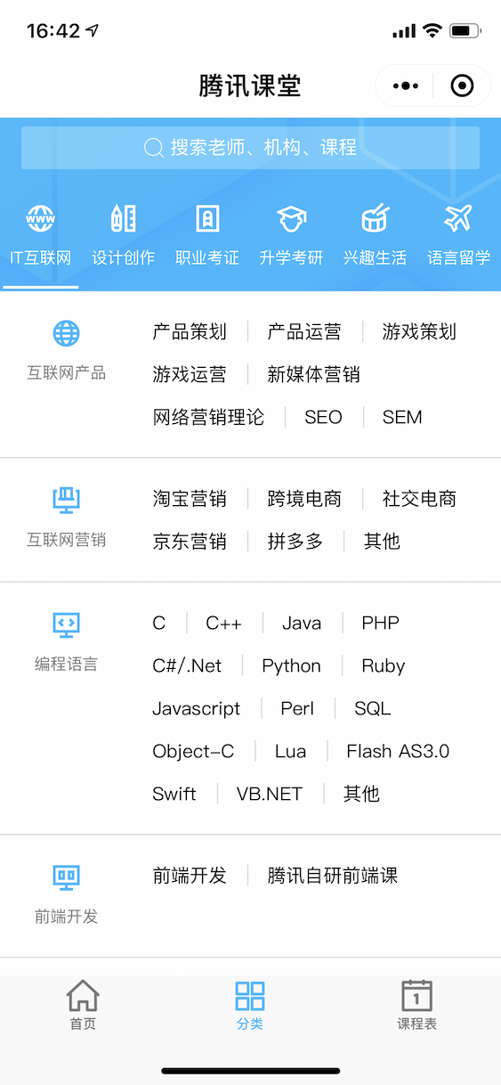Select the 升学考研 graduation cap icon
The image size is (501, 1085).
pos(291,218)
